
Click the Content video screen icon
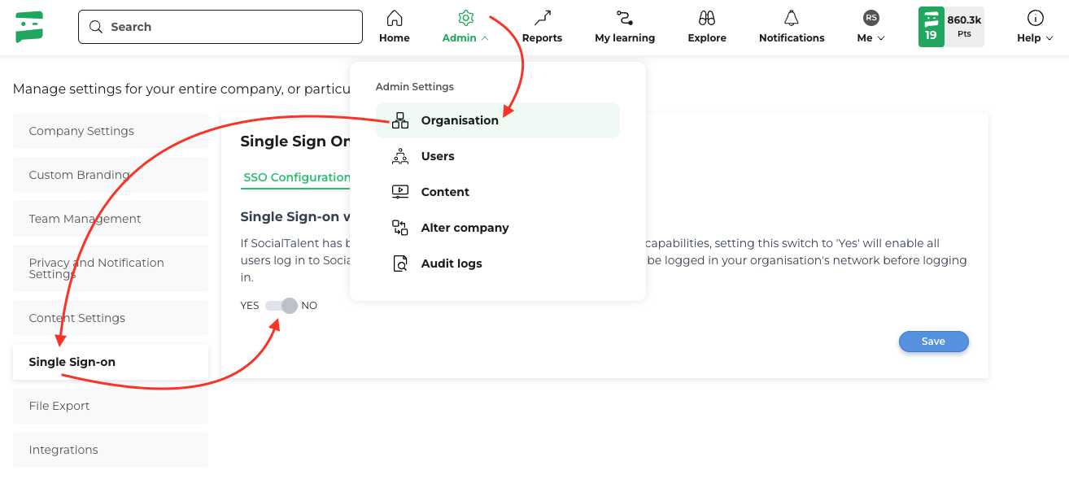point(400,192)
